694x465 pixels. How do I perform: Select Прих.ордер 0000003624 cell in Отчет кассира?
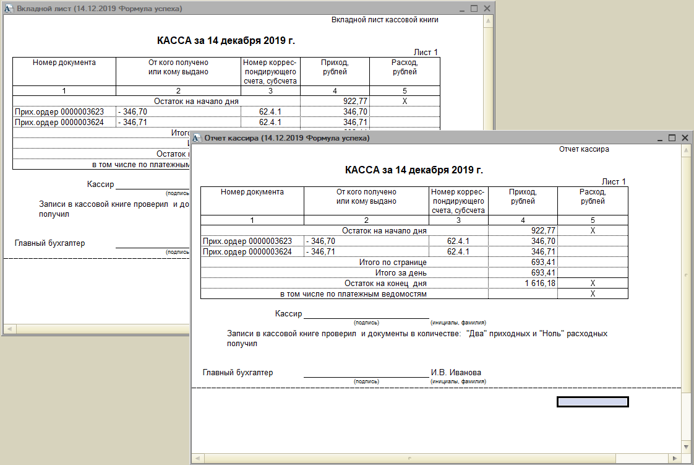click(x=252, y=252)
